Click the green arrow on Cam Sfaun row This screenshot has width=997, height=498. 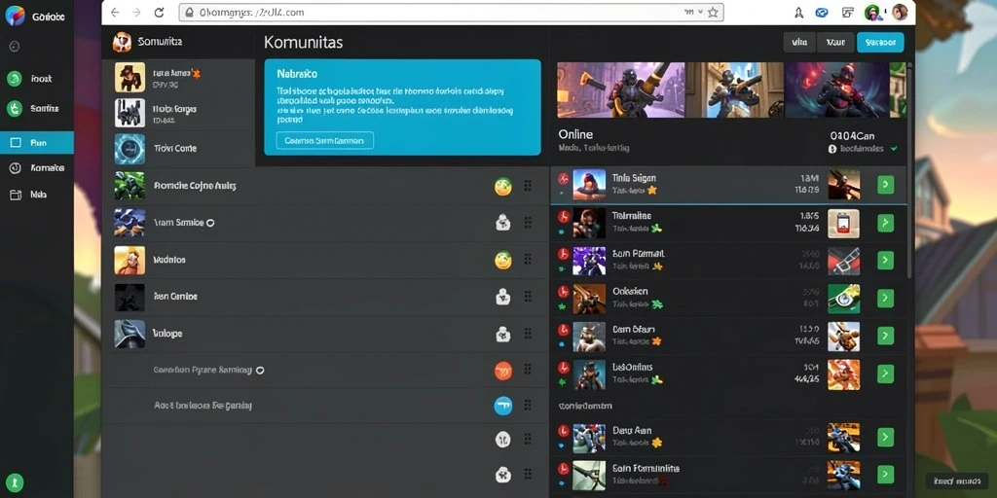(885, 336)
